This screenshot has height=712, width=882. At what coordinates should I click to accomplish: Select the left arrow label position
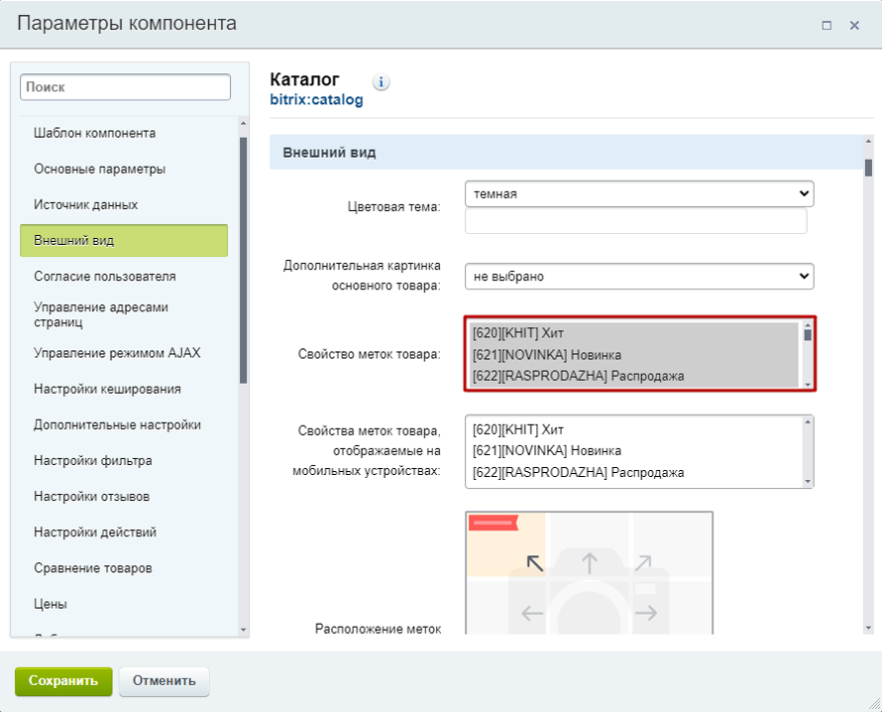coord(533,613)
